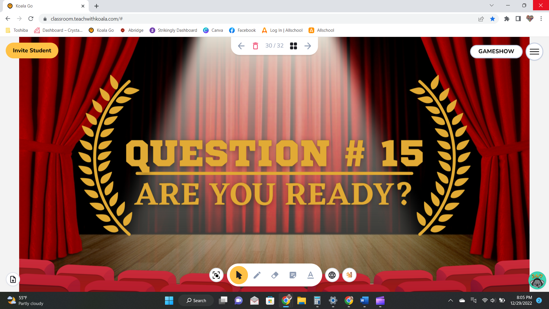The image size is (549, 309).
Task: Select the text underline tool
Action: click(x=310, y=275)
